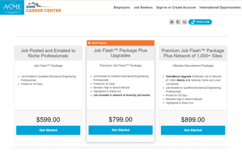Get Started with the $599.00 package
Image resolution: width=242 pixels, height=161 pixels.
48,130
